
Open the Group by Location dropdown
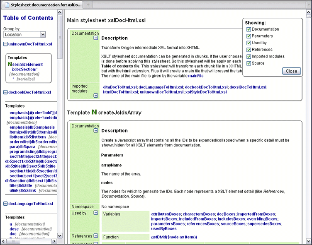pos(43,34)
